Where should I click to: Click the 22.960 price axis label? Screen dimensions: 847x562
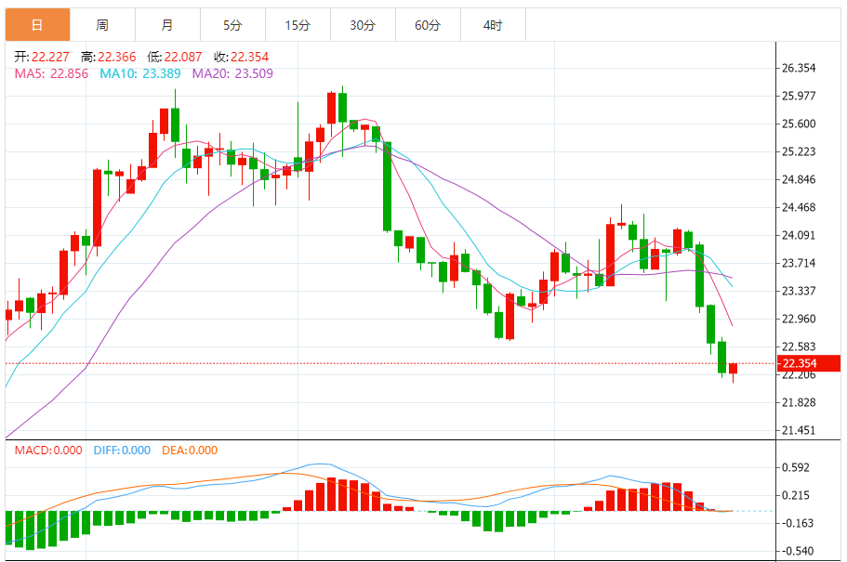coord(799,319)
